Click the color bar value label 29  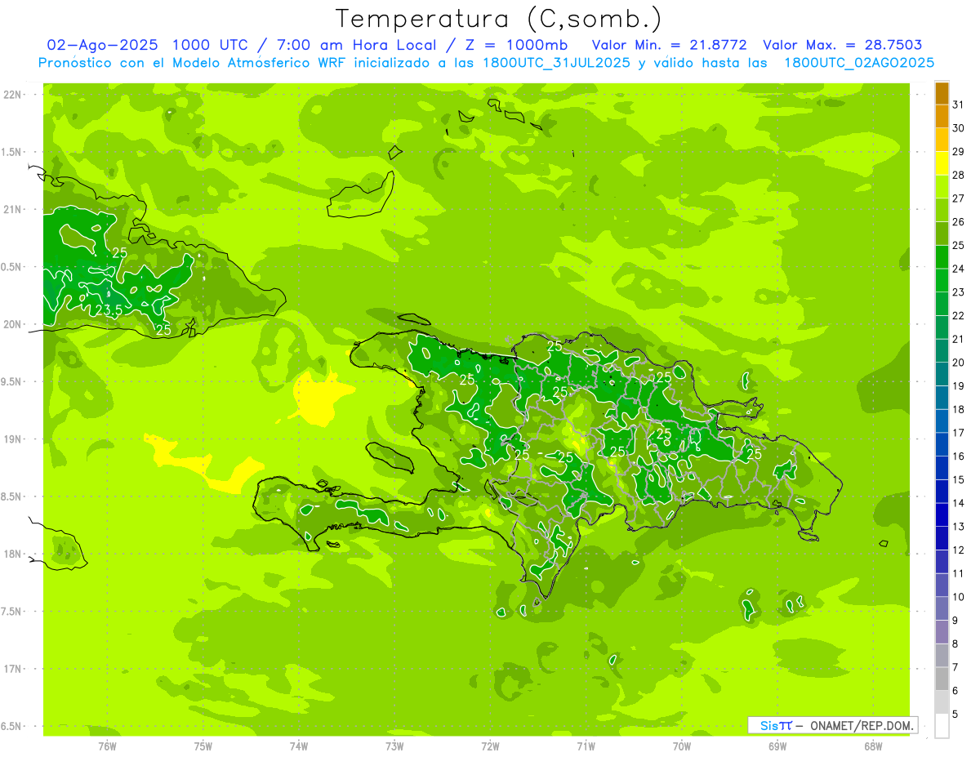[x=959, y=152]
